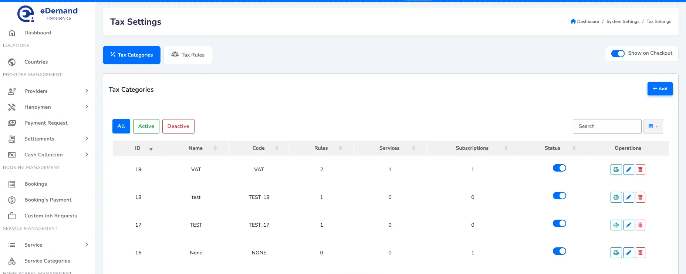Delete the TEST_17 tax category

pyautogui.click(x=641, y=225)
